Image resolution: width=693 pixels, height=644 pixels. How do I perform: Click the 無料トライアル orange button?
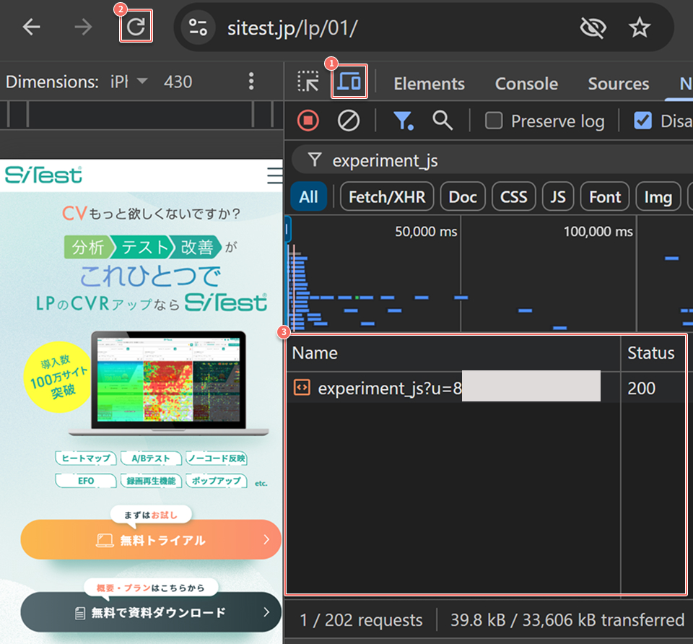coord(151,540)
